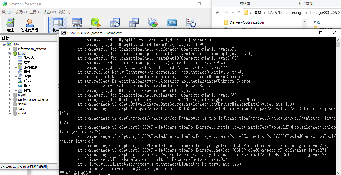Screen dimensions: 341x175
Task: Expand breadcrumb chevron after Lineage
Action: point(306,13)
